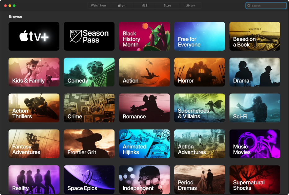Browse the Independent category tile
The width and height of the screenshot is (289, 195).
(144, 179)
